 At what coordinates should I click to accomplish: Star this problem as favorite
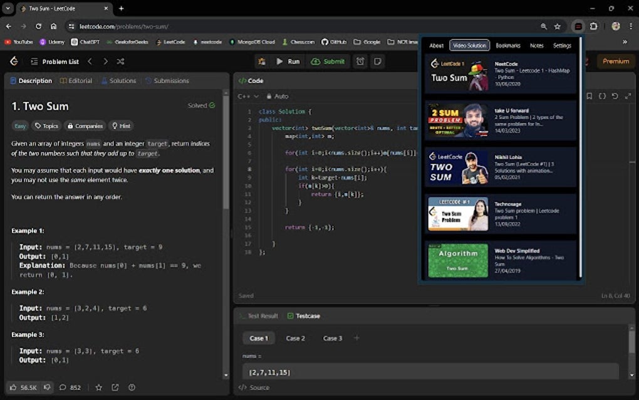98,387
